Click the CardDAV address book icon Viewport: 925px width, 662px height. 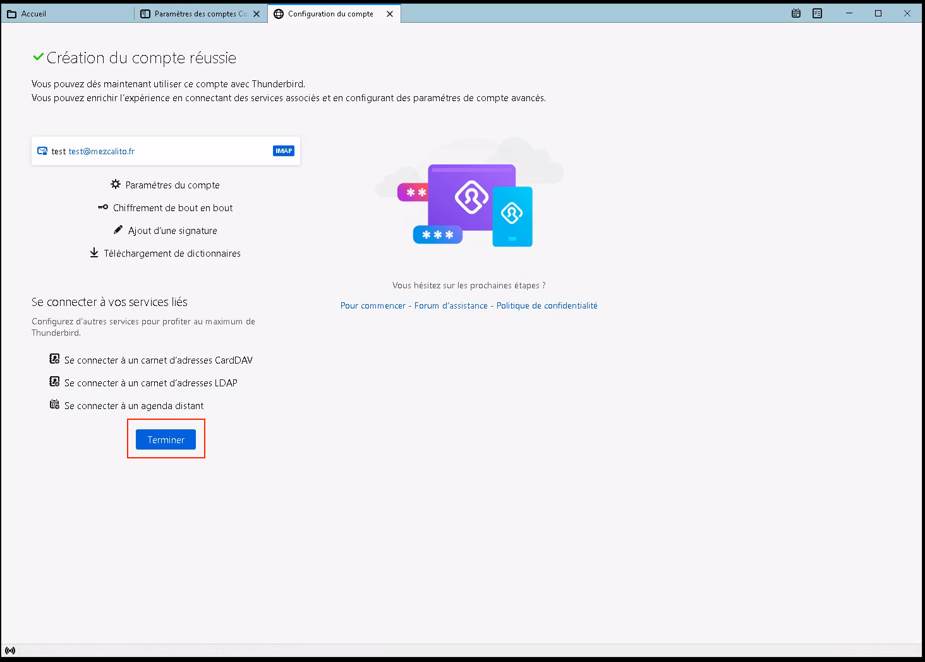point(55,359)
